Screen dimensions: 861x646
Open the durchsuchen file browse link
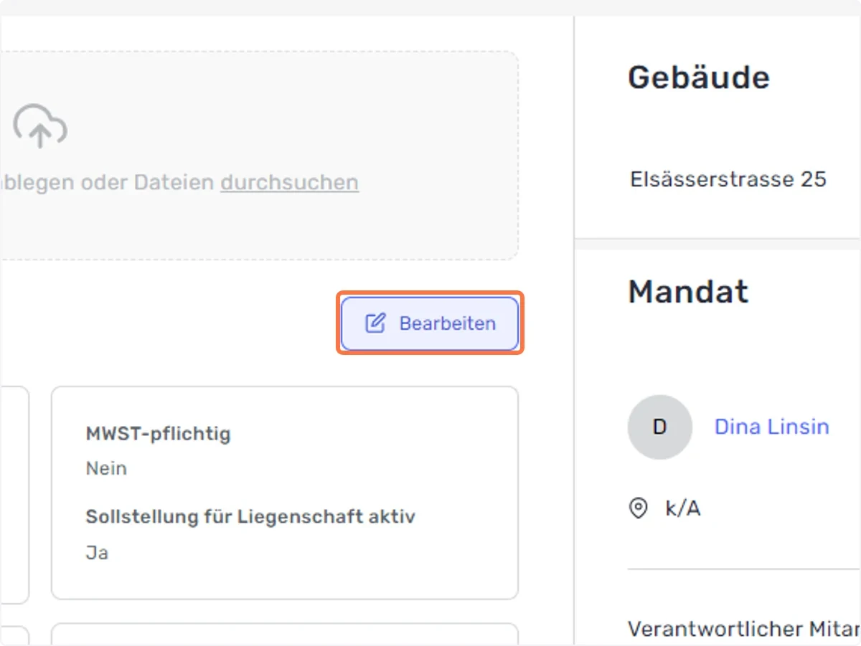tap(289, 183)
